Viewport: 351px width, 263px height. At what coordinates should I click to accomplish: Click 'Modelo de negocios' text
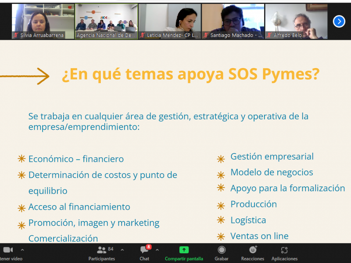[272, 172]
